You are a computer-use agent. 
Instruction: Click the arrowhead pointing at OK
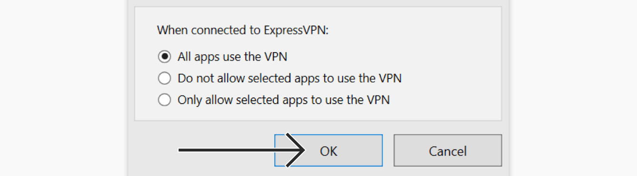(x=296, y=150)
